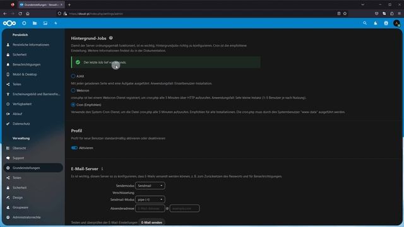Bookmark this page with the star icon
The height and width of the screenshot is (227, 404).
coord(345,14)
